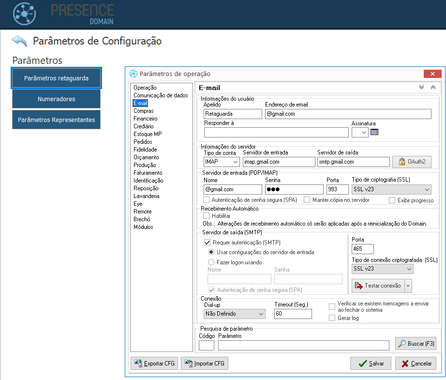This screenshot has height=380, width=446.
Task: Open the signature table icon next to Assinatura
Action: [374, 132]
